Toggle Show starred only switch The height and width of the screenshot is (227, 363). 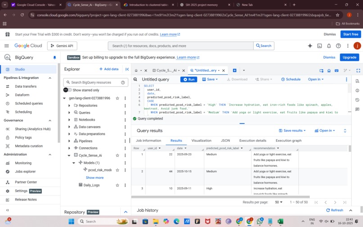(x=68, y=90)
